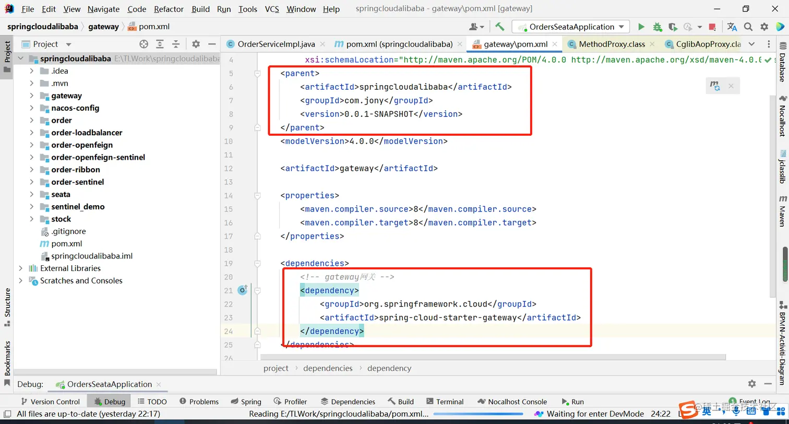
Task: Dismiss the Maven reload popup
Action: (731, 86)
